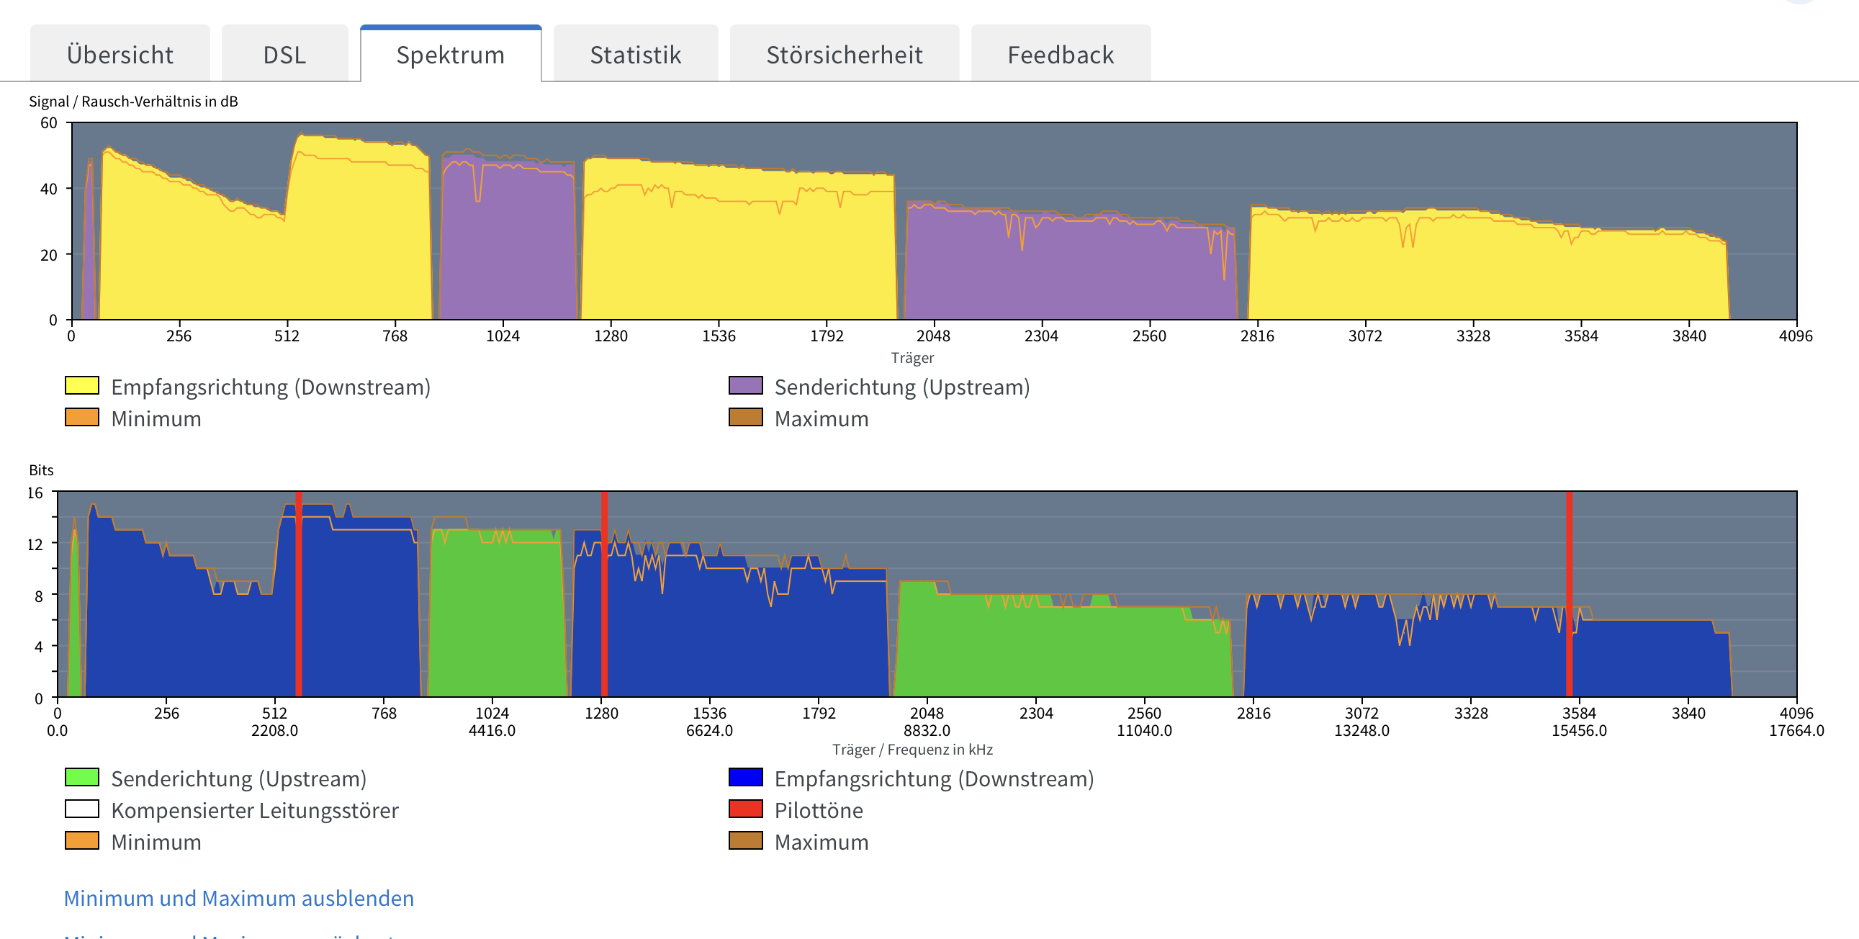Click brown Maximum swatch under SNR chart
The height and width of the screenshot is (939, 1859).
point(745,418)
